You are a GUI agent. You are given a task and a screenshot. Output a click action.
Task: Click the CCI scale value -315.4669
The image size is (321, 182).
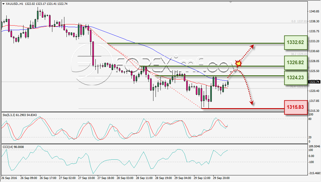(x=314, y=173)
